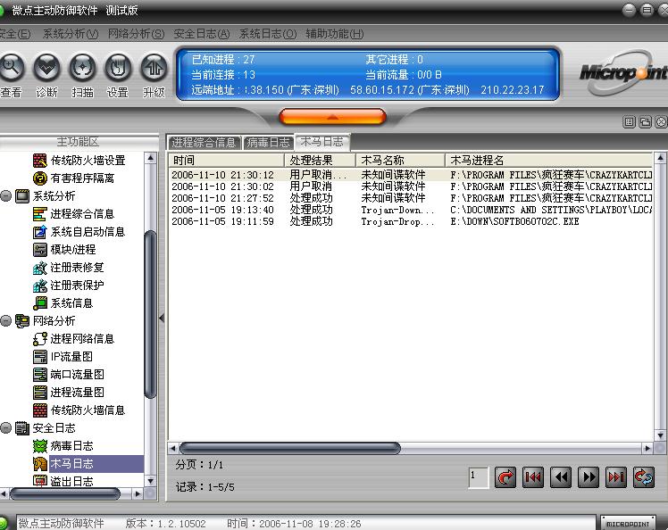Open 模块/进程 sidebar item
This screenshot has height=530, width=668.
coord(64,250)
